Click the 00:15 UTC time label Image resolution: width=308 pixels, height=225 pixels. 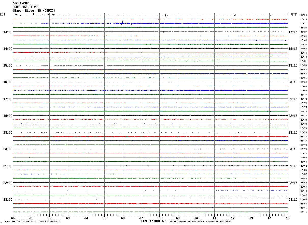pos(293,149)
